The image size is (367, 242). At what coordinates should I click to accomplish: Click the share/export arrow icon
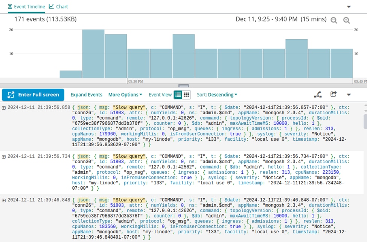point(333,94)
